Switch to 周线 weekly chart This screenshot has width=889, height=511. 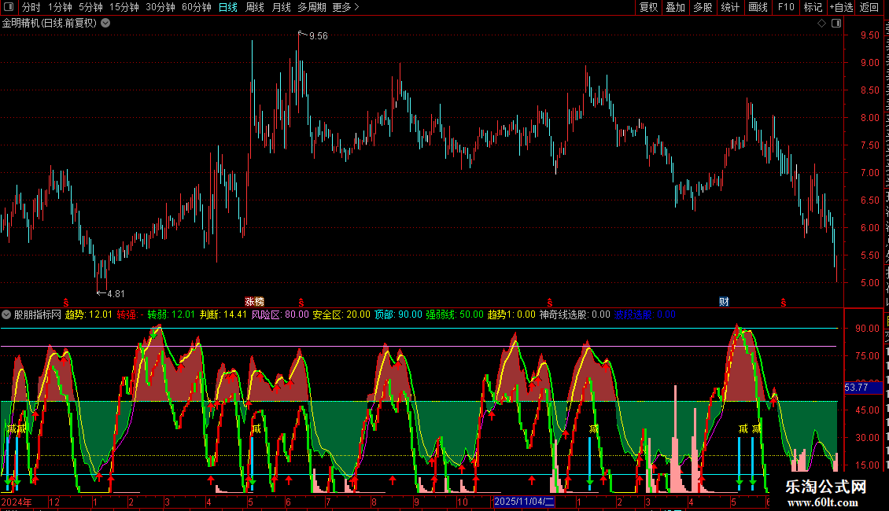click(255, 7)
